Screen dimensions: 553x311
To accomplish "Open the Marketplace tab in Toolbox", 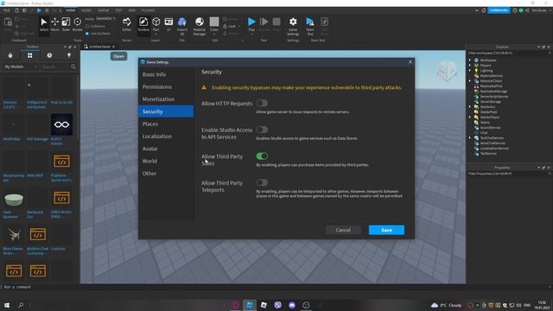I will click(x=10, y=55).
